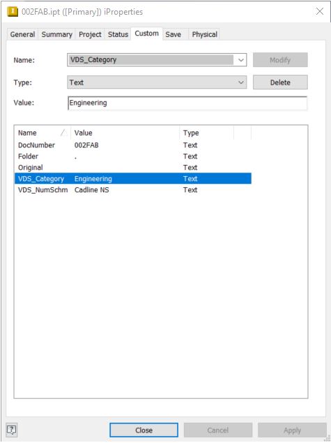
Task: Select the VDS_NumSchm property row
Action: [x=133, y=189]
